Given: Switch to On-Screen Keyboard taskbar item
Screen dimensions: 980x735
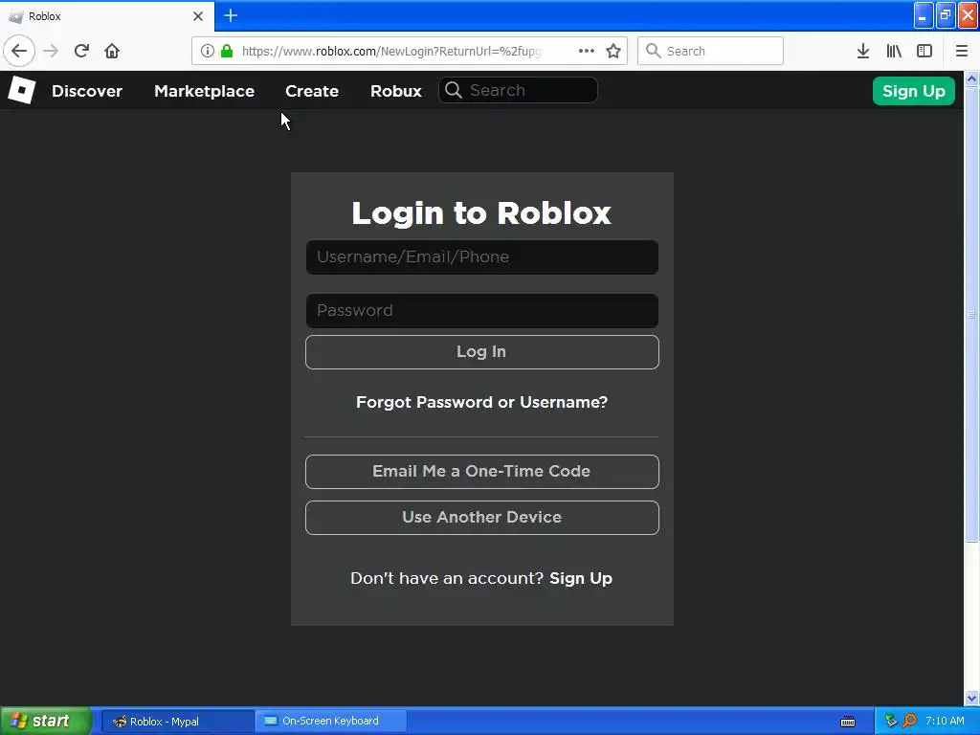Looking at the screenshot, I should point(330,721).
